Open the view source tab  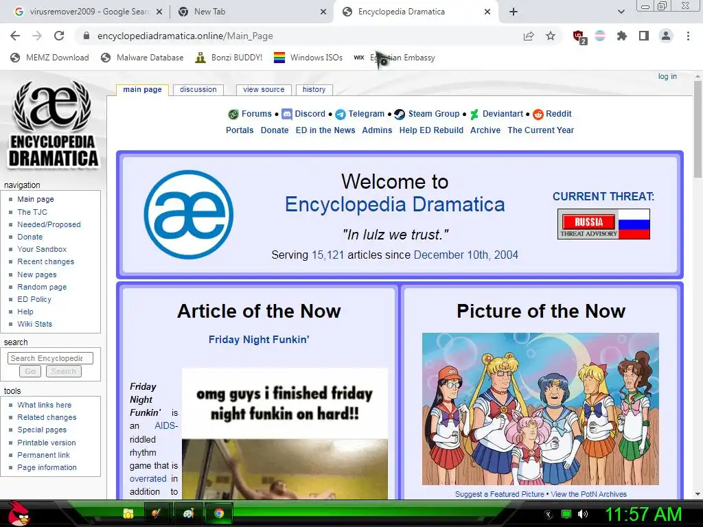pos(264,90)
